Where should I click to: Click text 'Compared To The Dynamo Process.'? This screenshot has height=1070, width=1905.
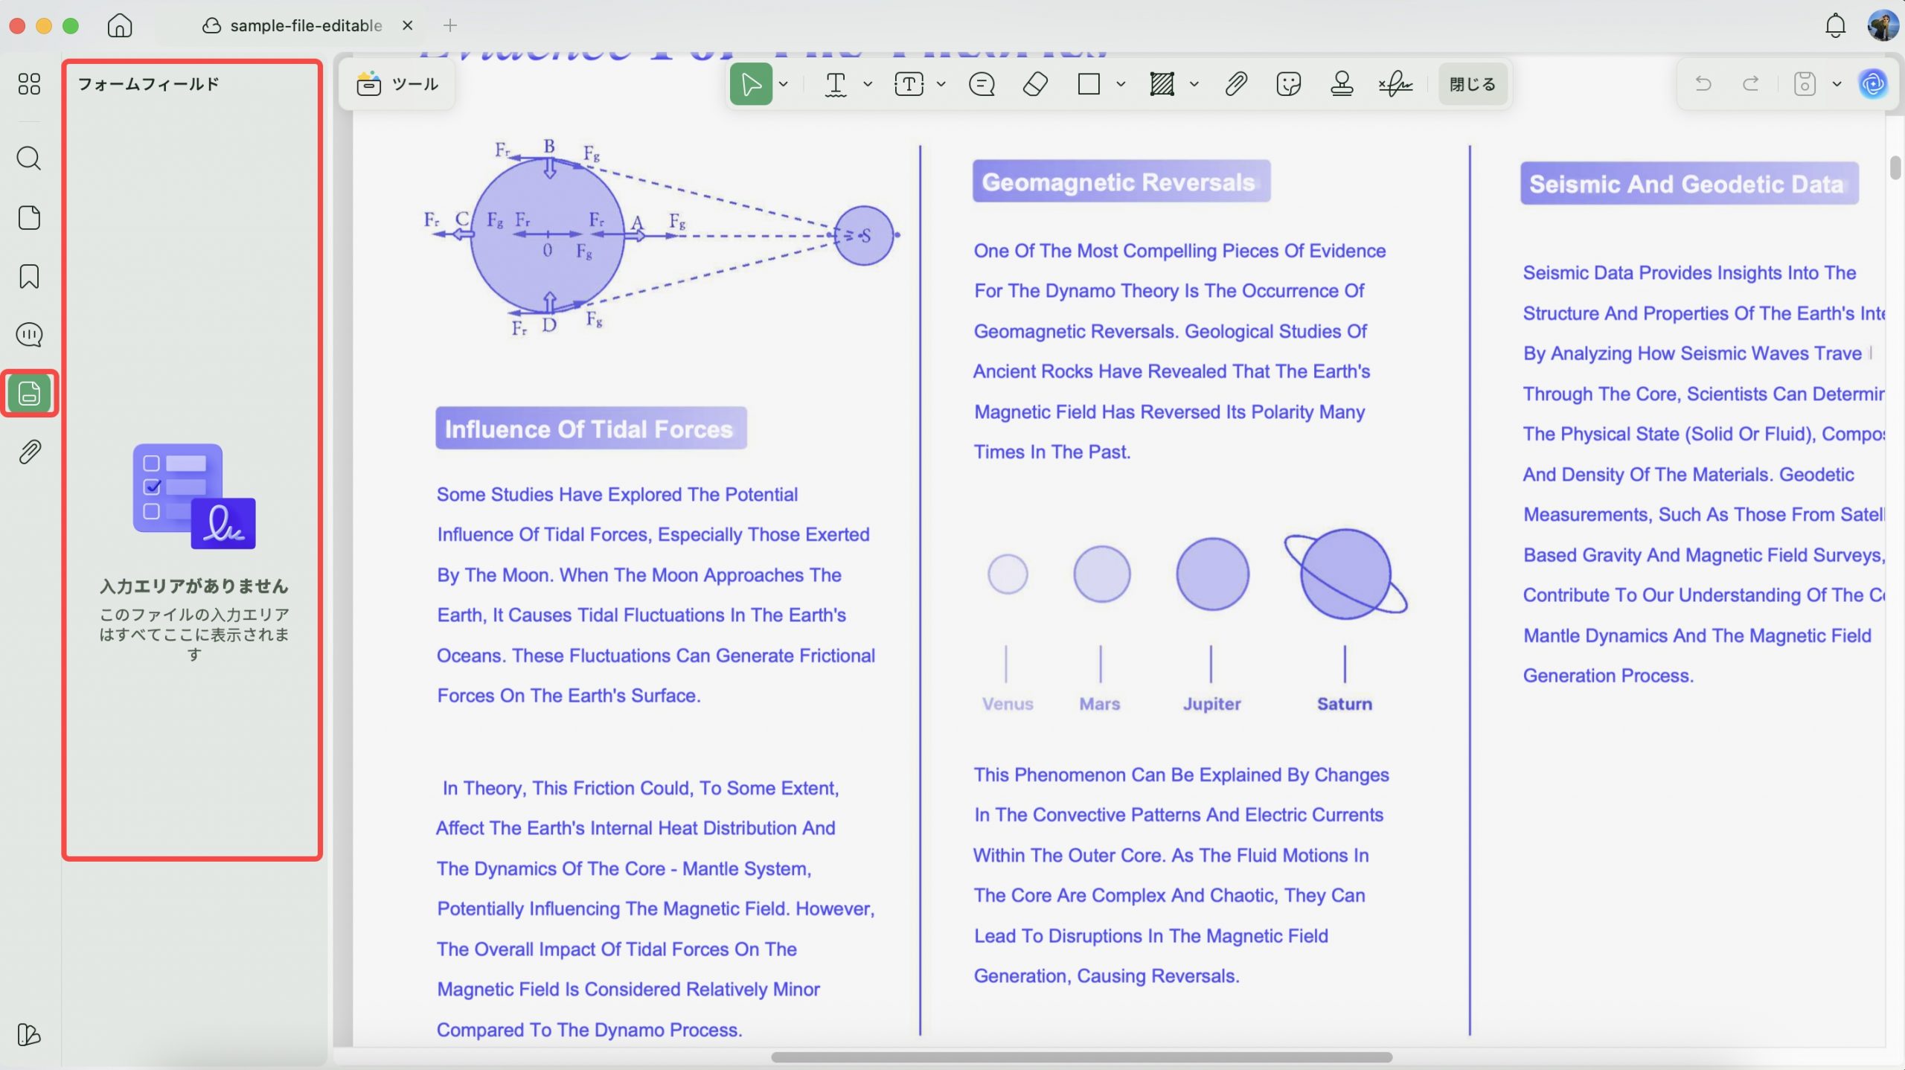pos(589,1030)
